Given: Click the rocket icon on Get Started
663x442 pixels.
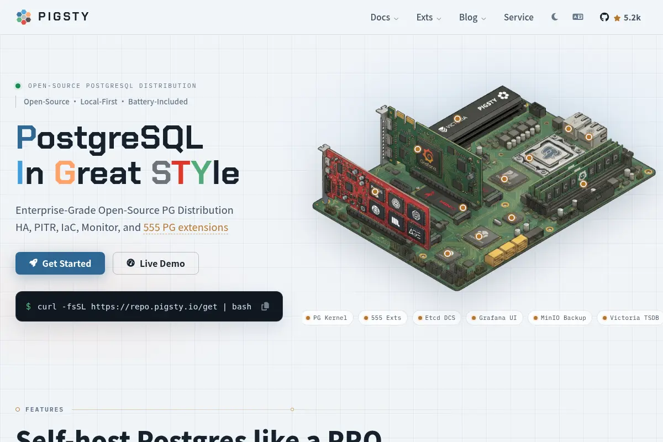Looking at the screenshot, I should [x=34, y=264].
